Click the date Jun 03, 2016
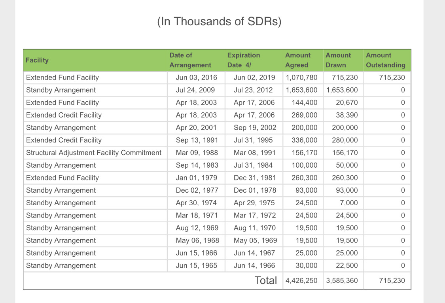 (x=196, y=78)
